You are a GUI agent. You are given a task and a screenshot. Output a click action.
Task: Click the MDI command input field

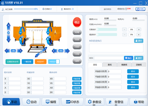(109, 58)
